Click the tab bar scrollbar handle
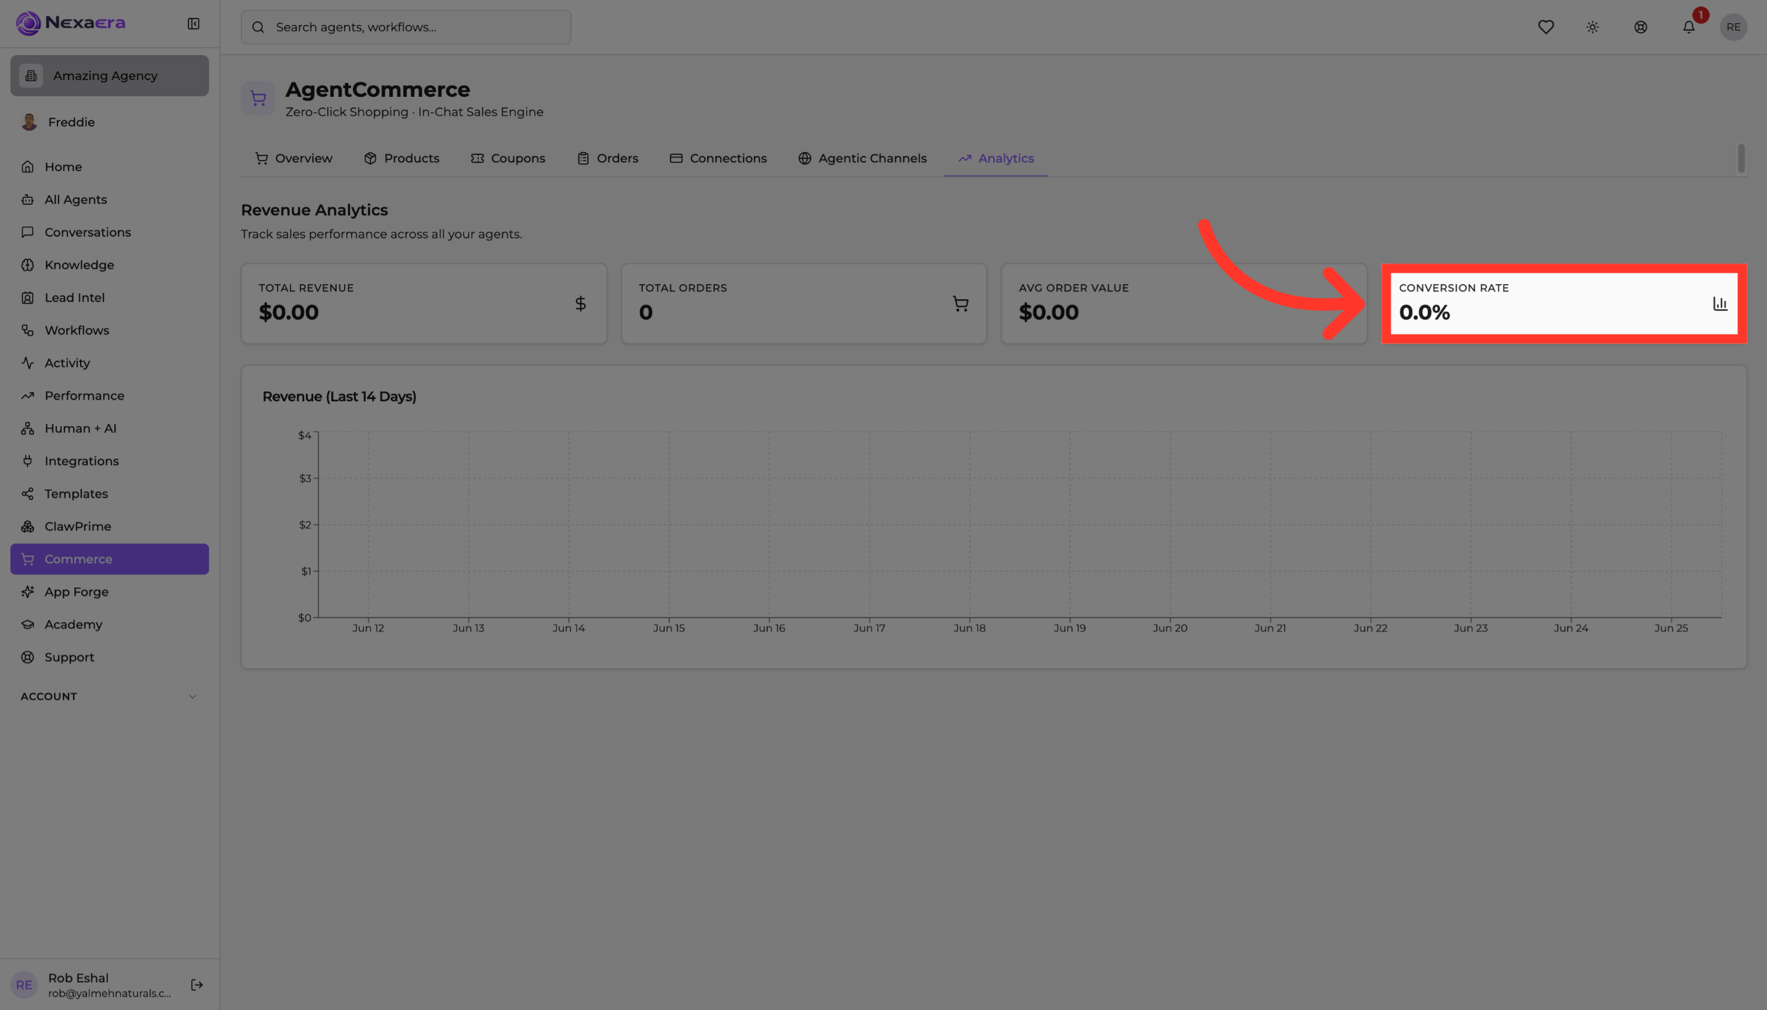The width and height of the screenshot is (1767, 1010). point(1741,158)
